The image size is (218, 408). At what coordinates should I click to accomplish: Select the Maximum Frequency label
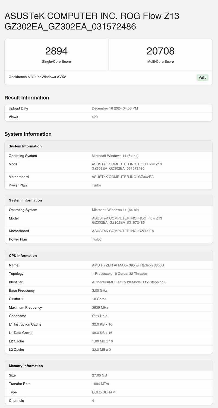[x=26, y=307]
